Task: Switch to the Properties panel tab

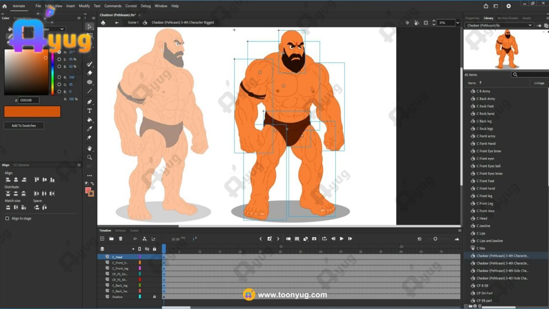Action: click(472, 18)
